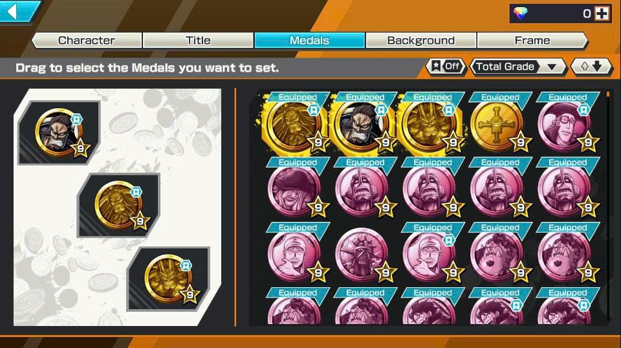Switch to the Character tab

click(x=86, y=40)
